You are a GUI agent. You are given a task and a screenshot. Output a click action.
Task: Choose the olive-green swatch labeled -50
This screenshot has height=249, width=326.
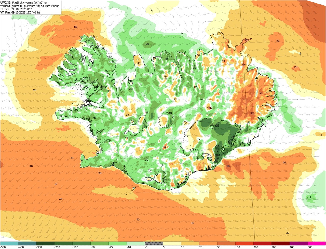click(x=99, y=243)
